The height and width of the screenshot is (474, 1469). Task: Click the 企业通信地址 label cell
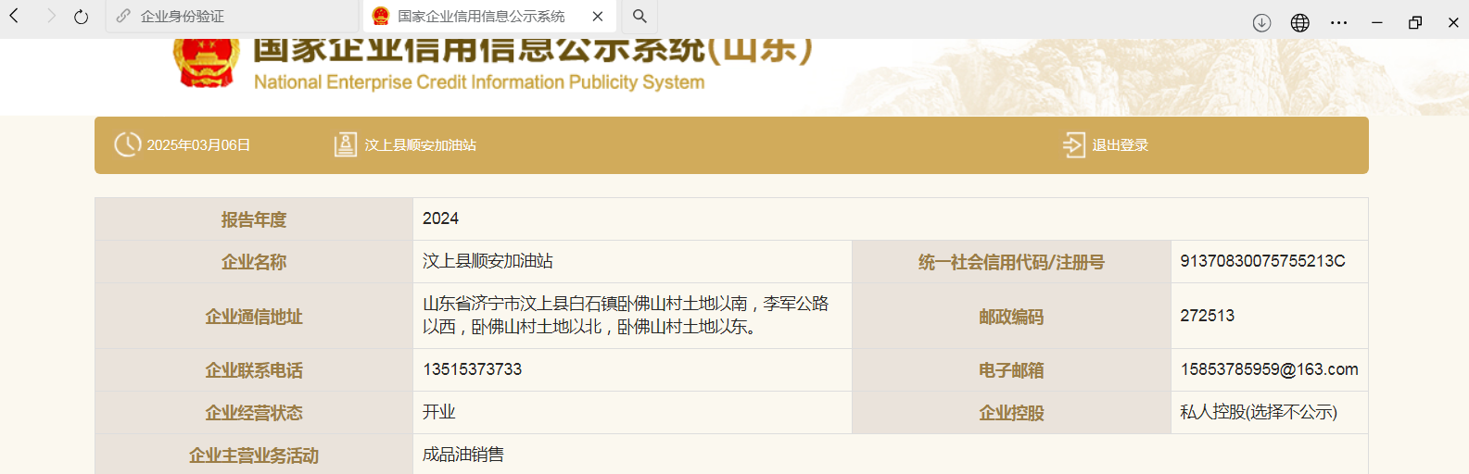(x=254, y=317)
